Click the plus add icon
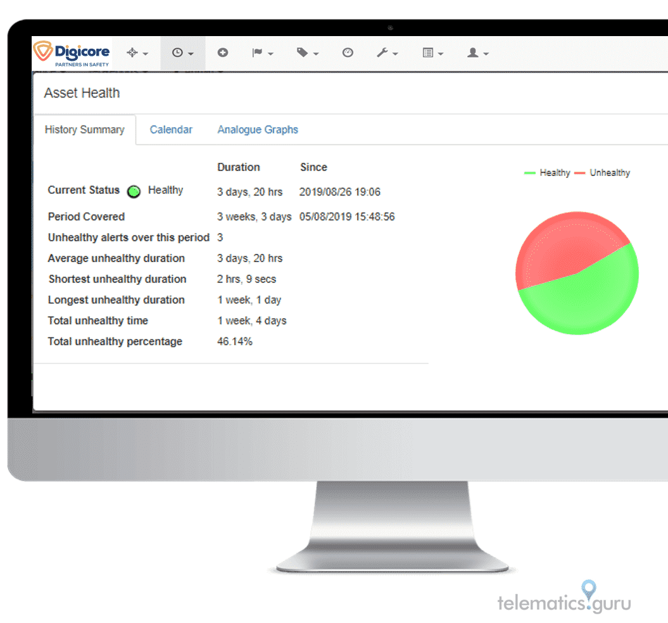Screen dimensions: 668x623 point(223,53)
